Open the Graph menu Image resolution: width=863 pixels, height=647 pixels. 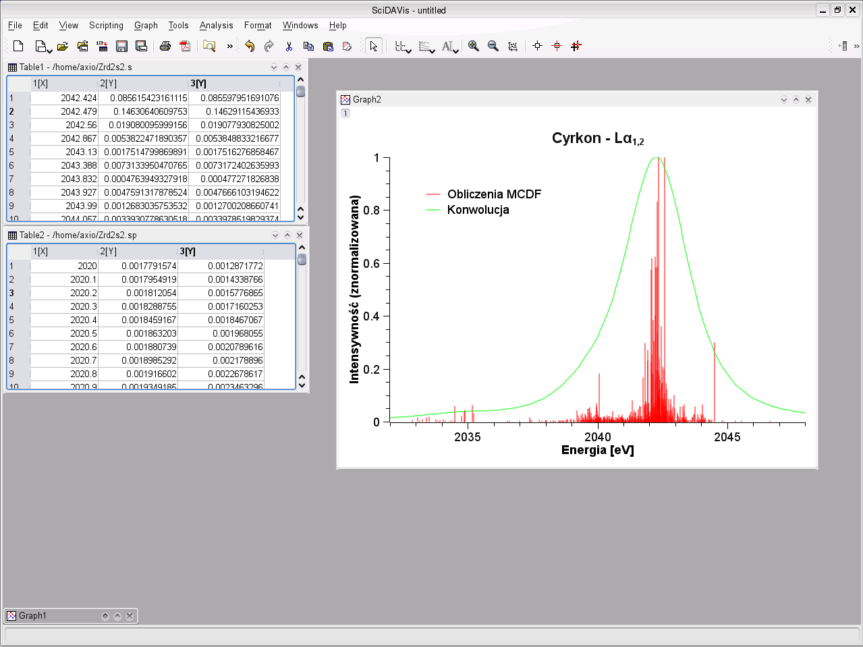pos(146,26)
